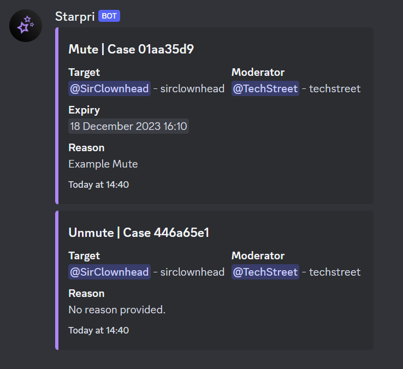
Task: Click @TechStreet mention in the Unmute embed
Action: 265,272
